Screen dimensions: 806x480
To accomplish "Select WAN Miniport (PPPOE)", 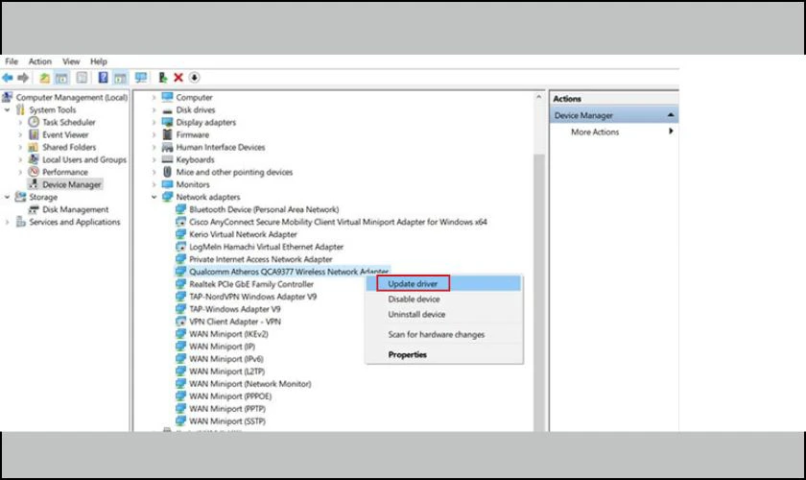I will [229, 396].
